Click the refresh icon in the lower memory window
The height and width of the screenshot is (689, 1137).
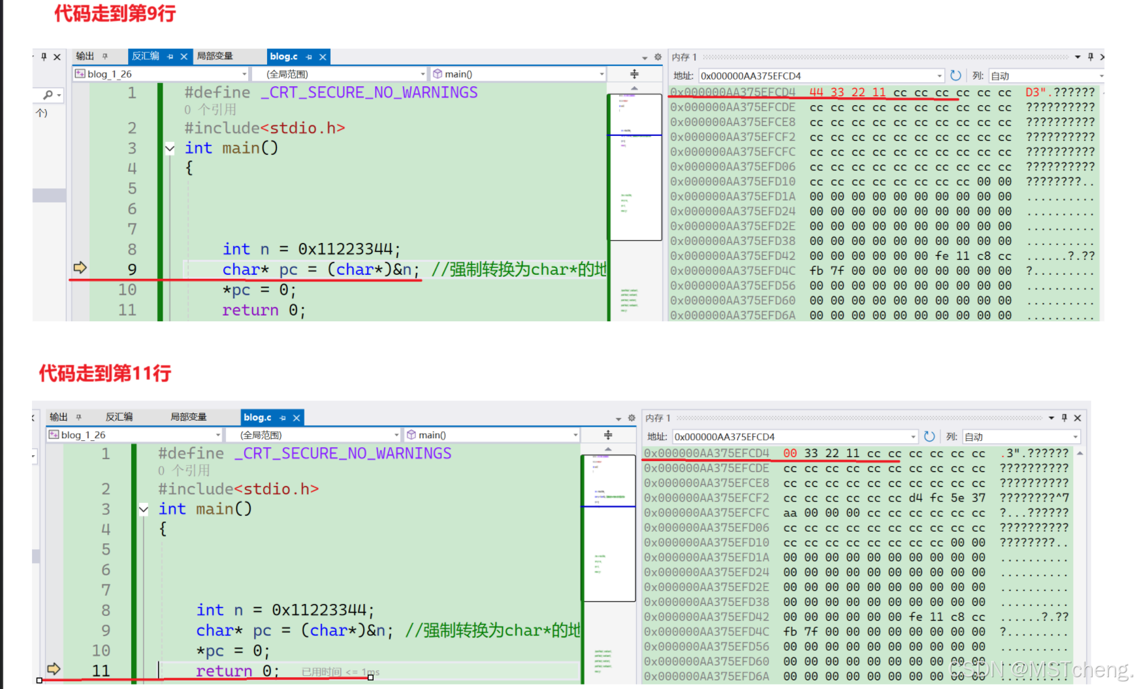tap(929, 436)
